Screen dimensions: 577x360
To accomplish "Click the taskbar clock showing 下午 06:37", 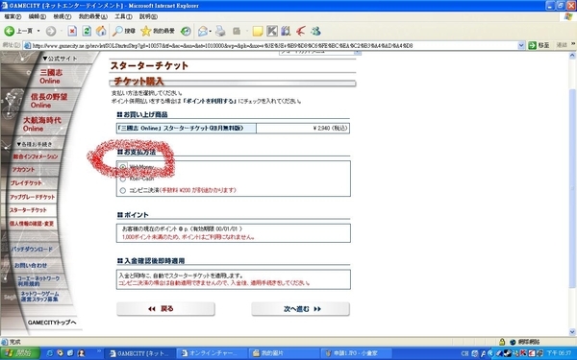I will coord(559,353).
